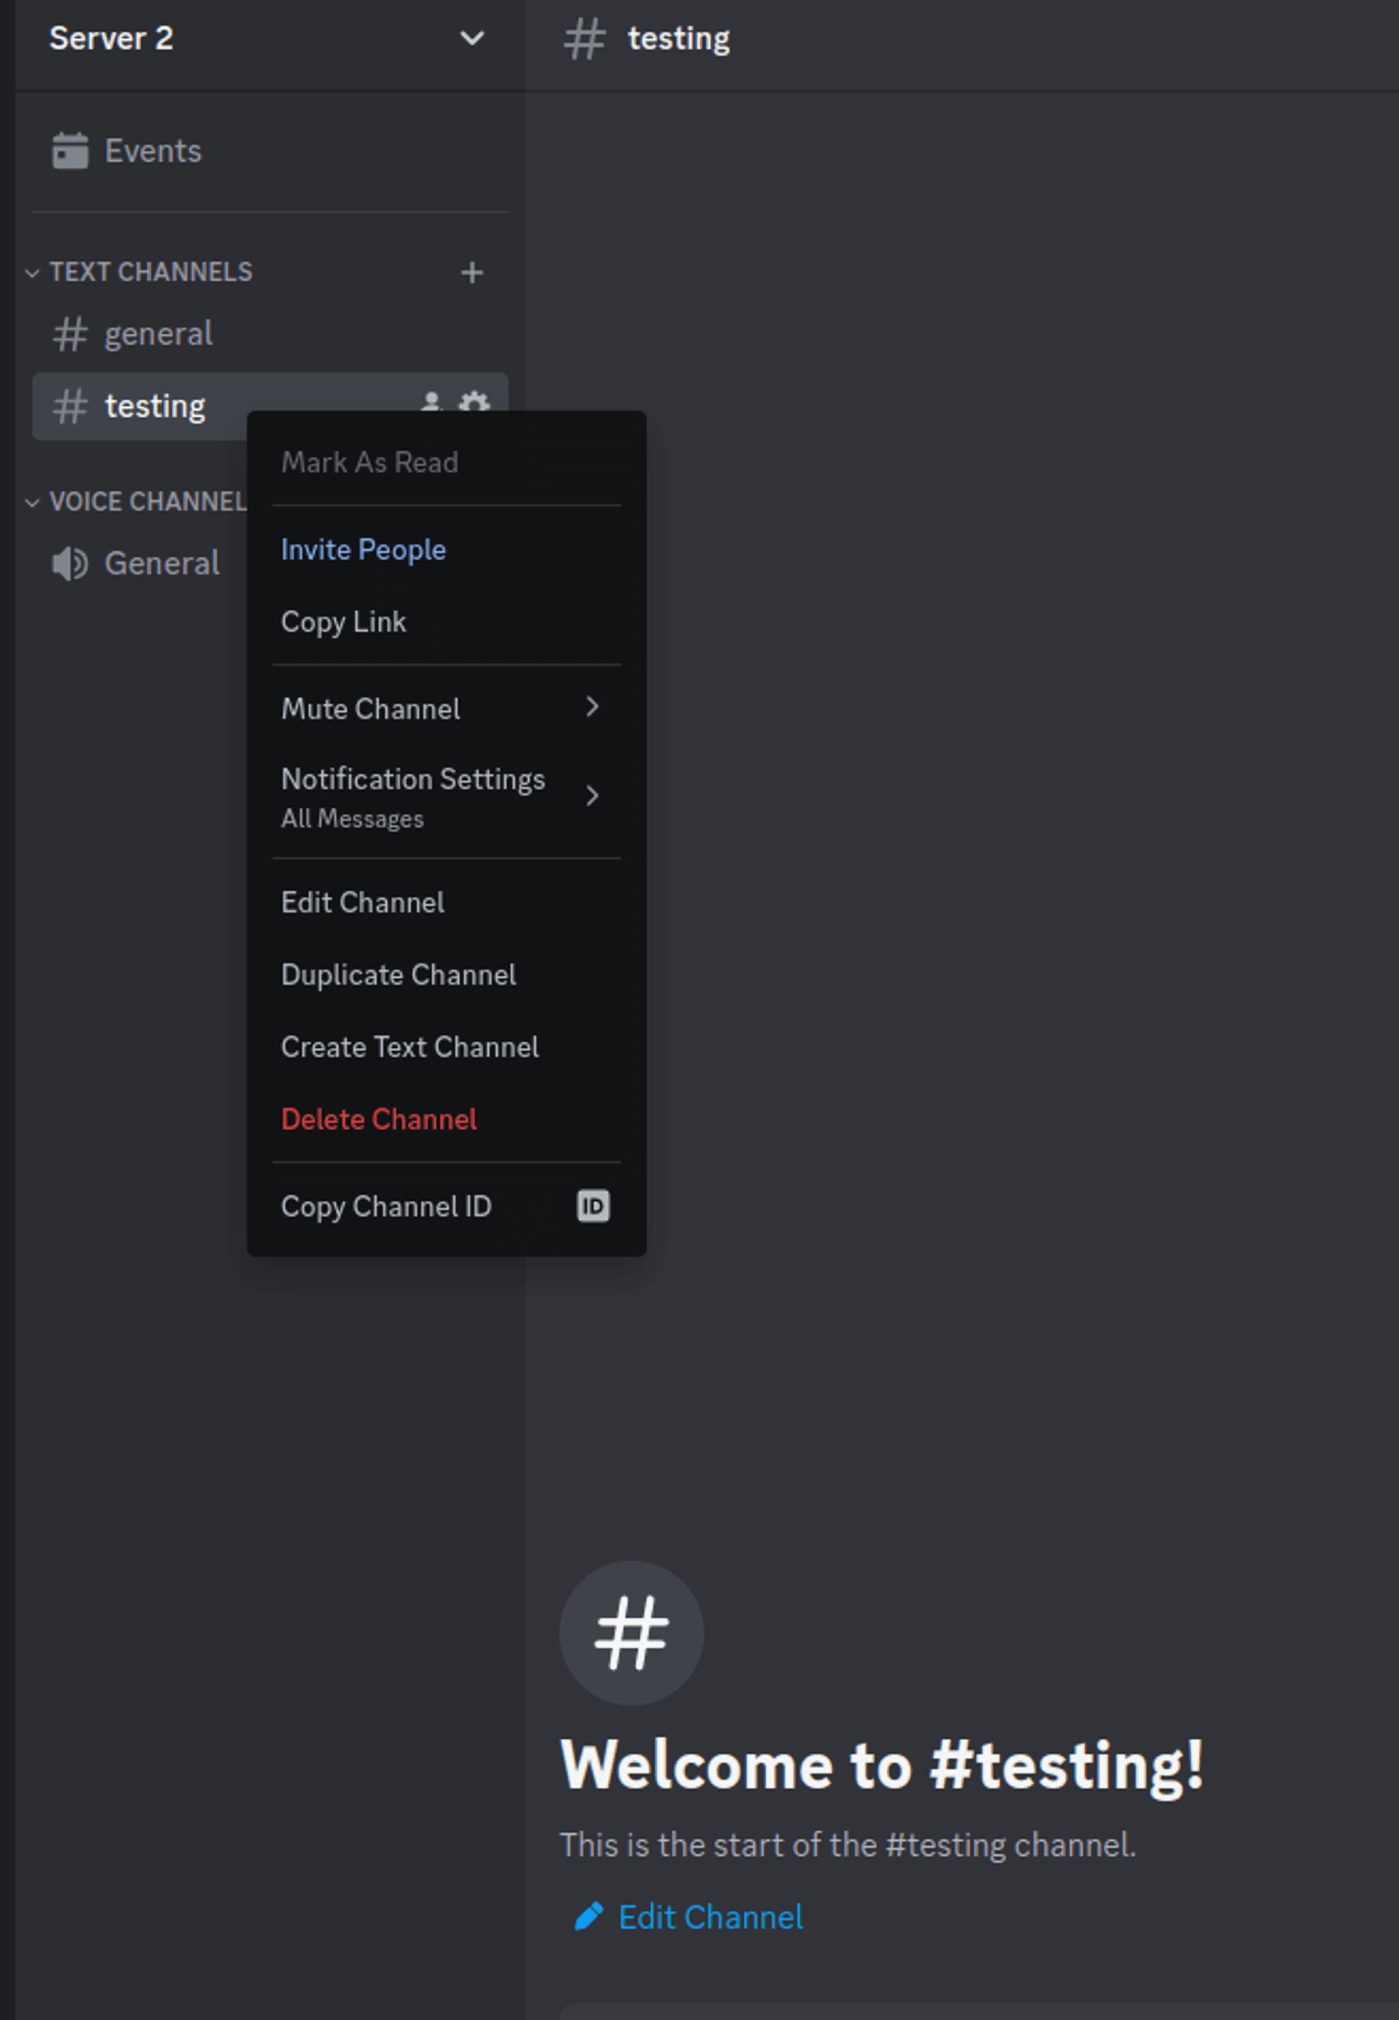Screen dimensions: 1399x2020
Task: Open the Server 2 dropdown chevron
Action: (471, 38)
